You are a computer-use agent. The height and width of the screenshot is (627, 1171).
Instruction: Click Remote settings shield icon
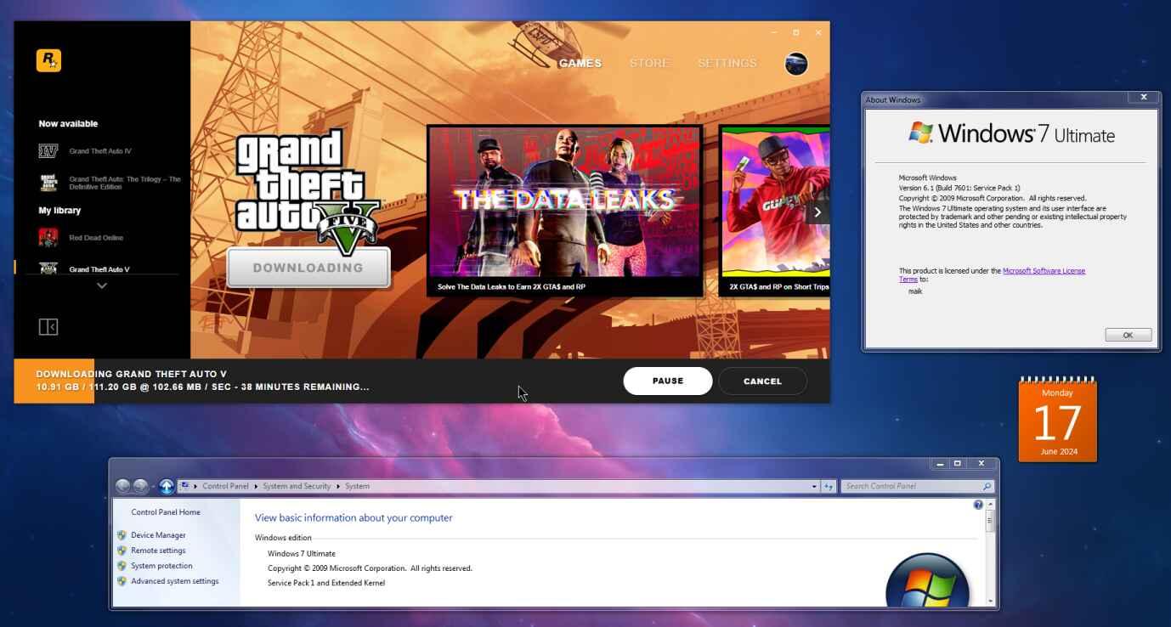pyautogui.click(x=122, y=551)
